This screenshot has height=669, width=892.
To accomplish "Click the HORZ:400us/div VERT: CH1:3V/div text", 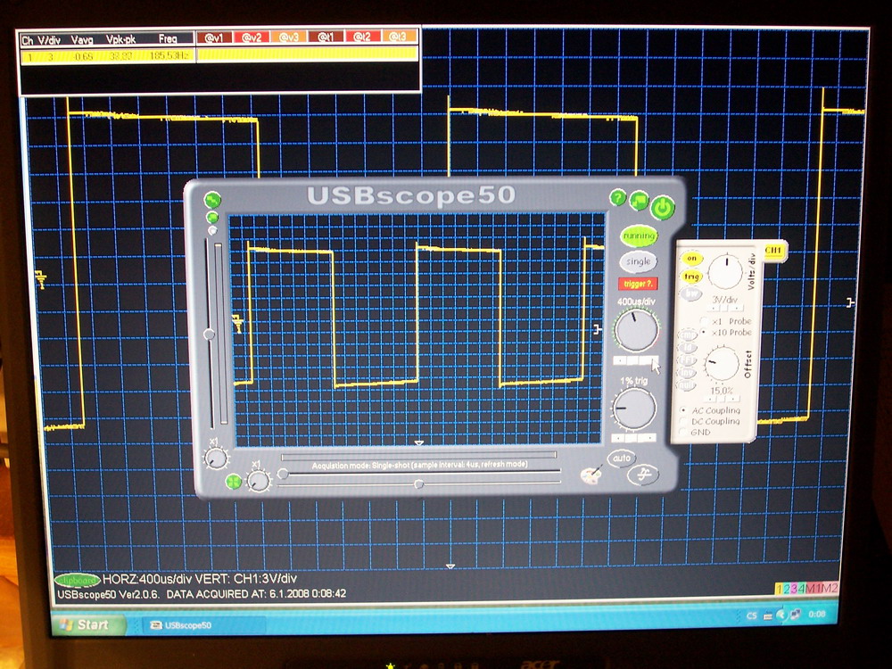I will pos(200,579).
